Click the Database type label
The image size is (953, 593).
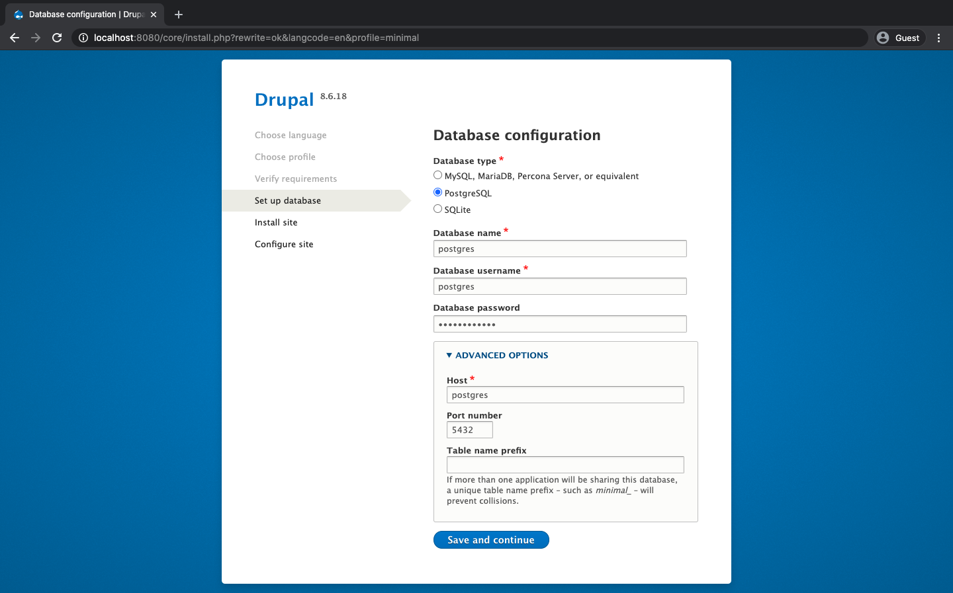coord(465,161)
